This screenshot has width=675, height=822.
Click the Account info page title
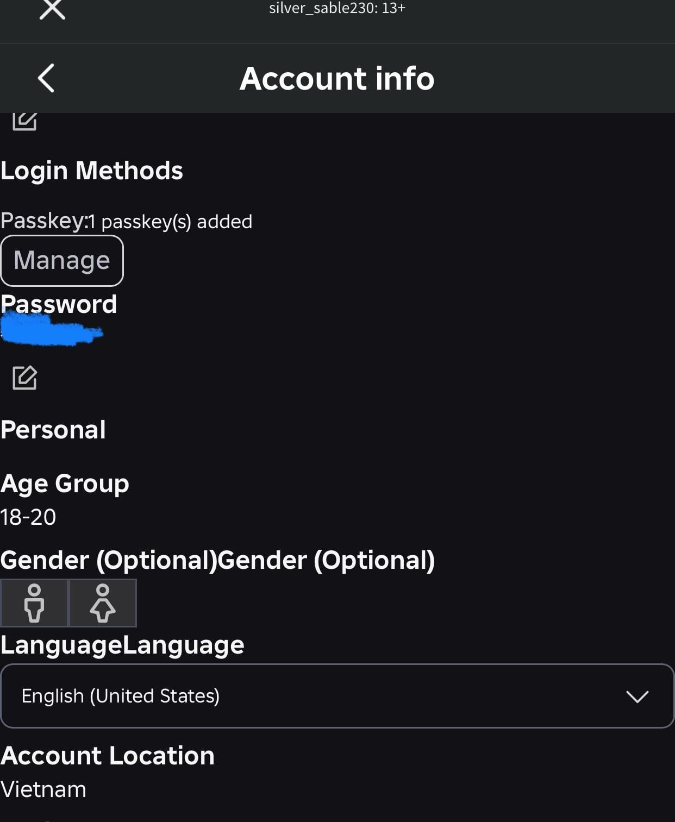pyautogui.click(x=337, y=78)
